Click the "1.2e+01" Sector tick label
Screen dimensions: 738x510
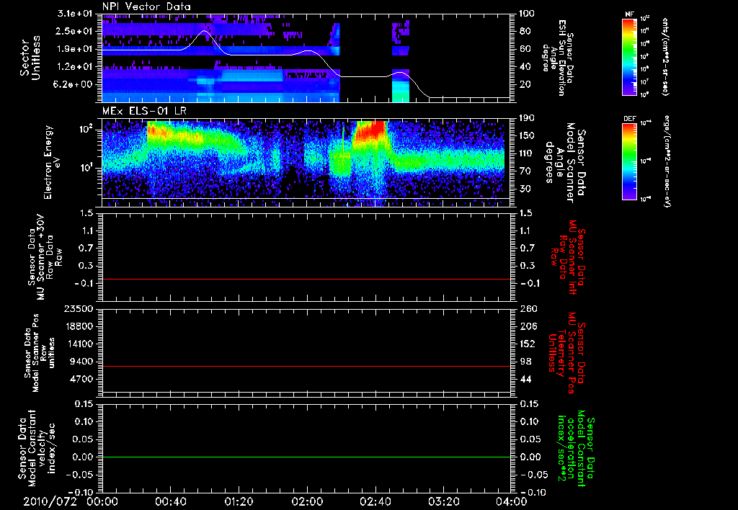(x=75, y=67)
